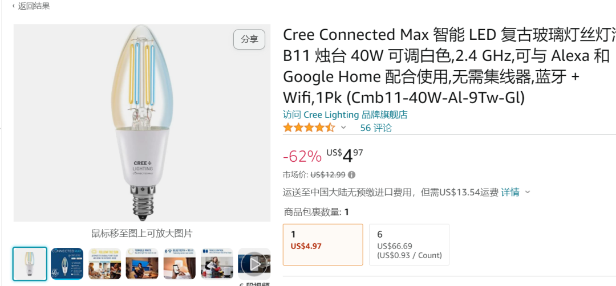The image size is (616, 286).
Task: Click the main bulb product image
Action: (142, 122)
